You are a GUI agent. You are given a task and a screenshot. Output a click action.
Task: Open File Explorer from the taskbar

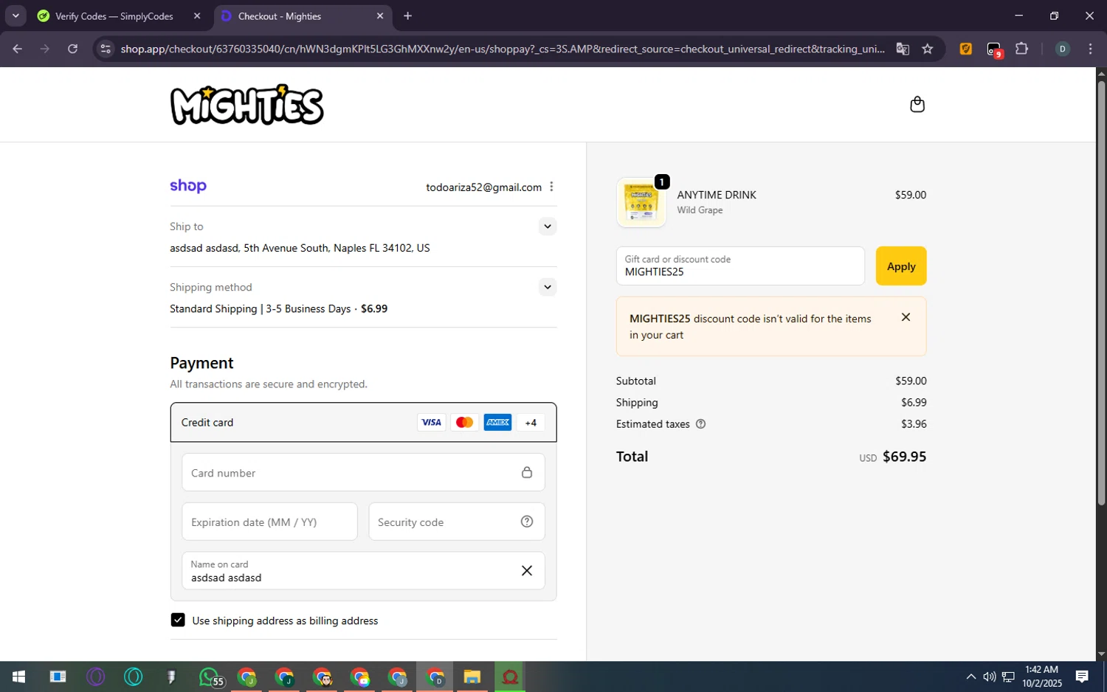(472, 677)
